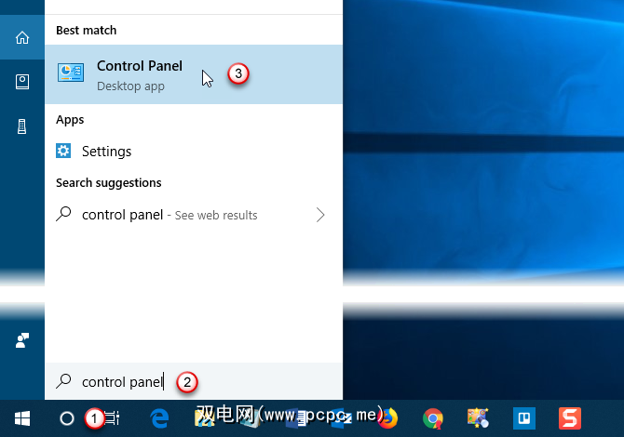
Task: Open the Notebook icon in Cortana sidebar
Action: click(x=22, y=82)
